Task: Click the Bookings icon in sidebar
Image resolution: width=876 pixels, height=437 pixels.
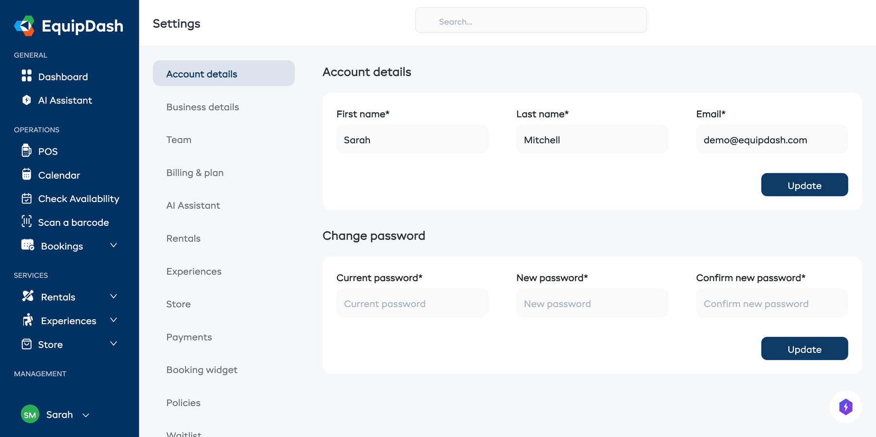Action: pos(28,245)
